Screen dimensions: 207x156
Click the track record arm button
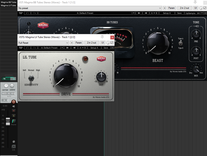pyautogui.click(x=14, y=102)
